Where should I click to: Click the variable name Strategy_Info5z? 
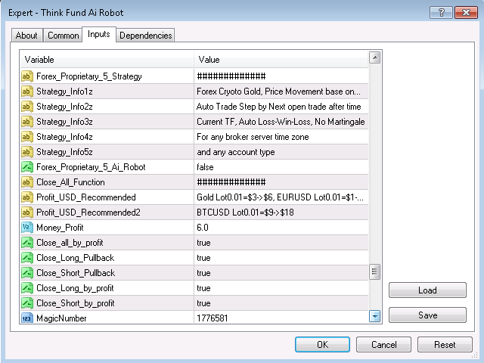[64, 152]
